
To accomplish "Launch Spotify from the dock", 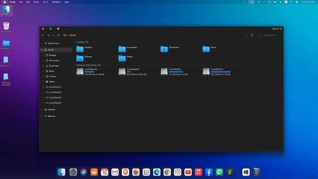I will 220,172.
